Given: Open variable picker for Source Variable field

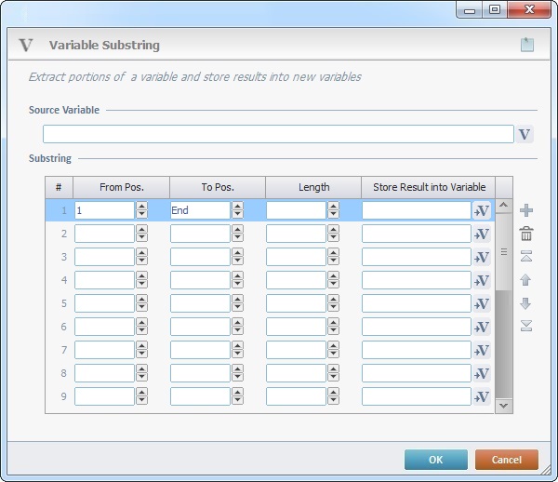Looking at the screenshot, I should tap(525, 134).
